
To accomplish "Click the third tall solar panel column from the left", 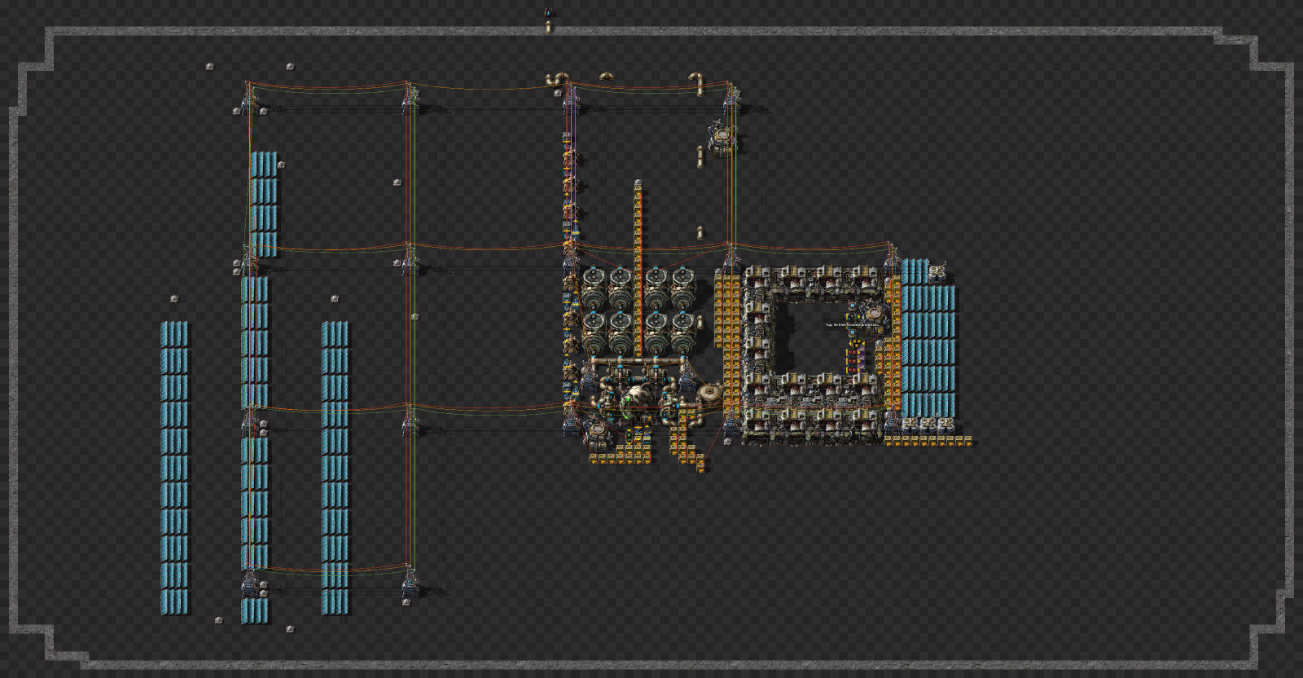I will pyautogui.click(x=335, y=468).
